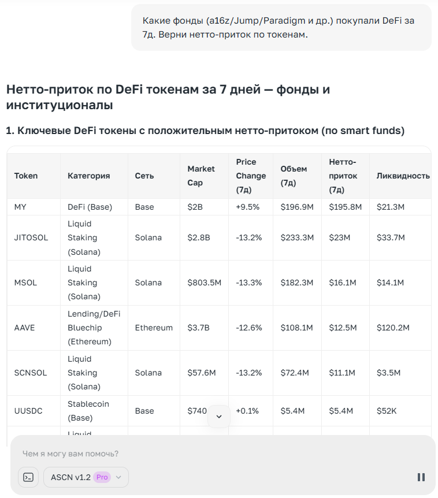The height and width of the screenshot is (498, 438).
Task: Select the user message about DeFi funds
Action: coord(281,28)
